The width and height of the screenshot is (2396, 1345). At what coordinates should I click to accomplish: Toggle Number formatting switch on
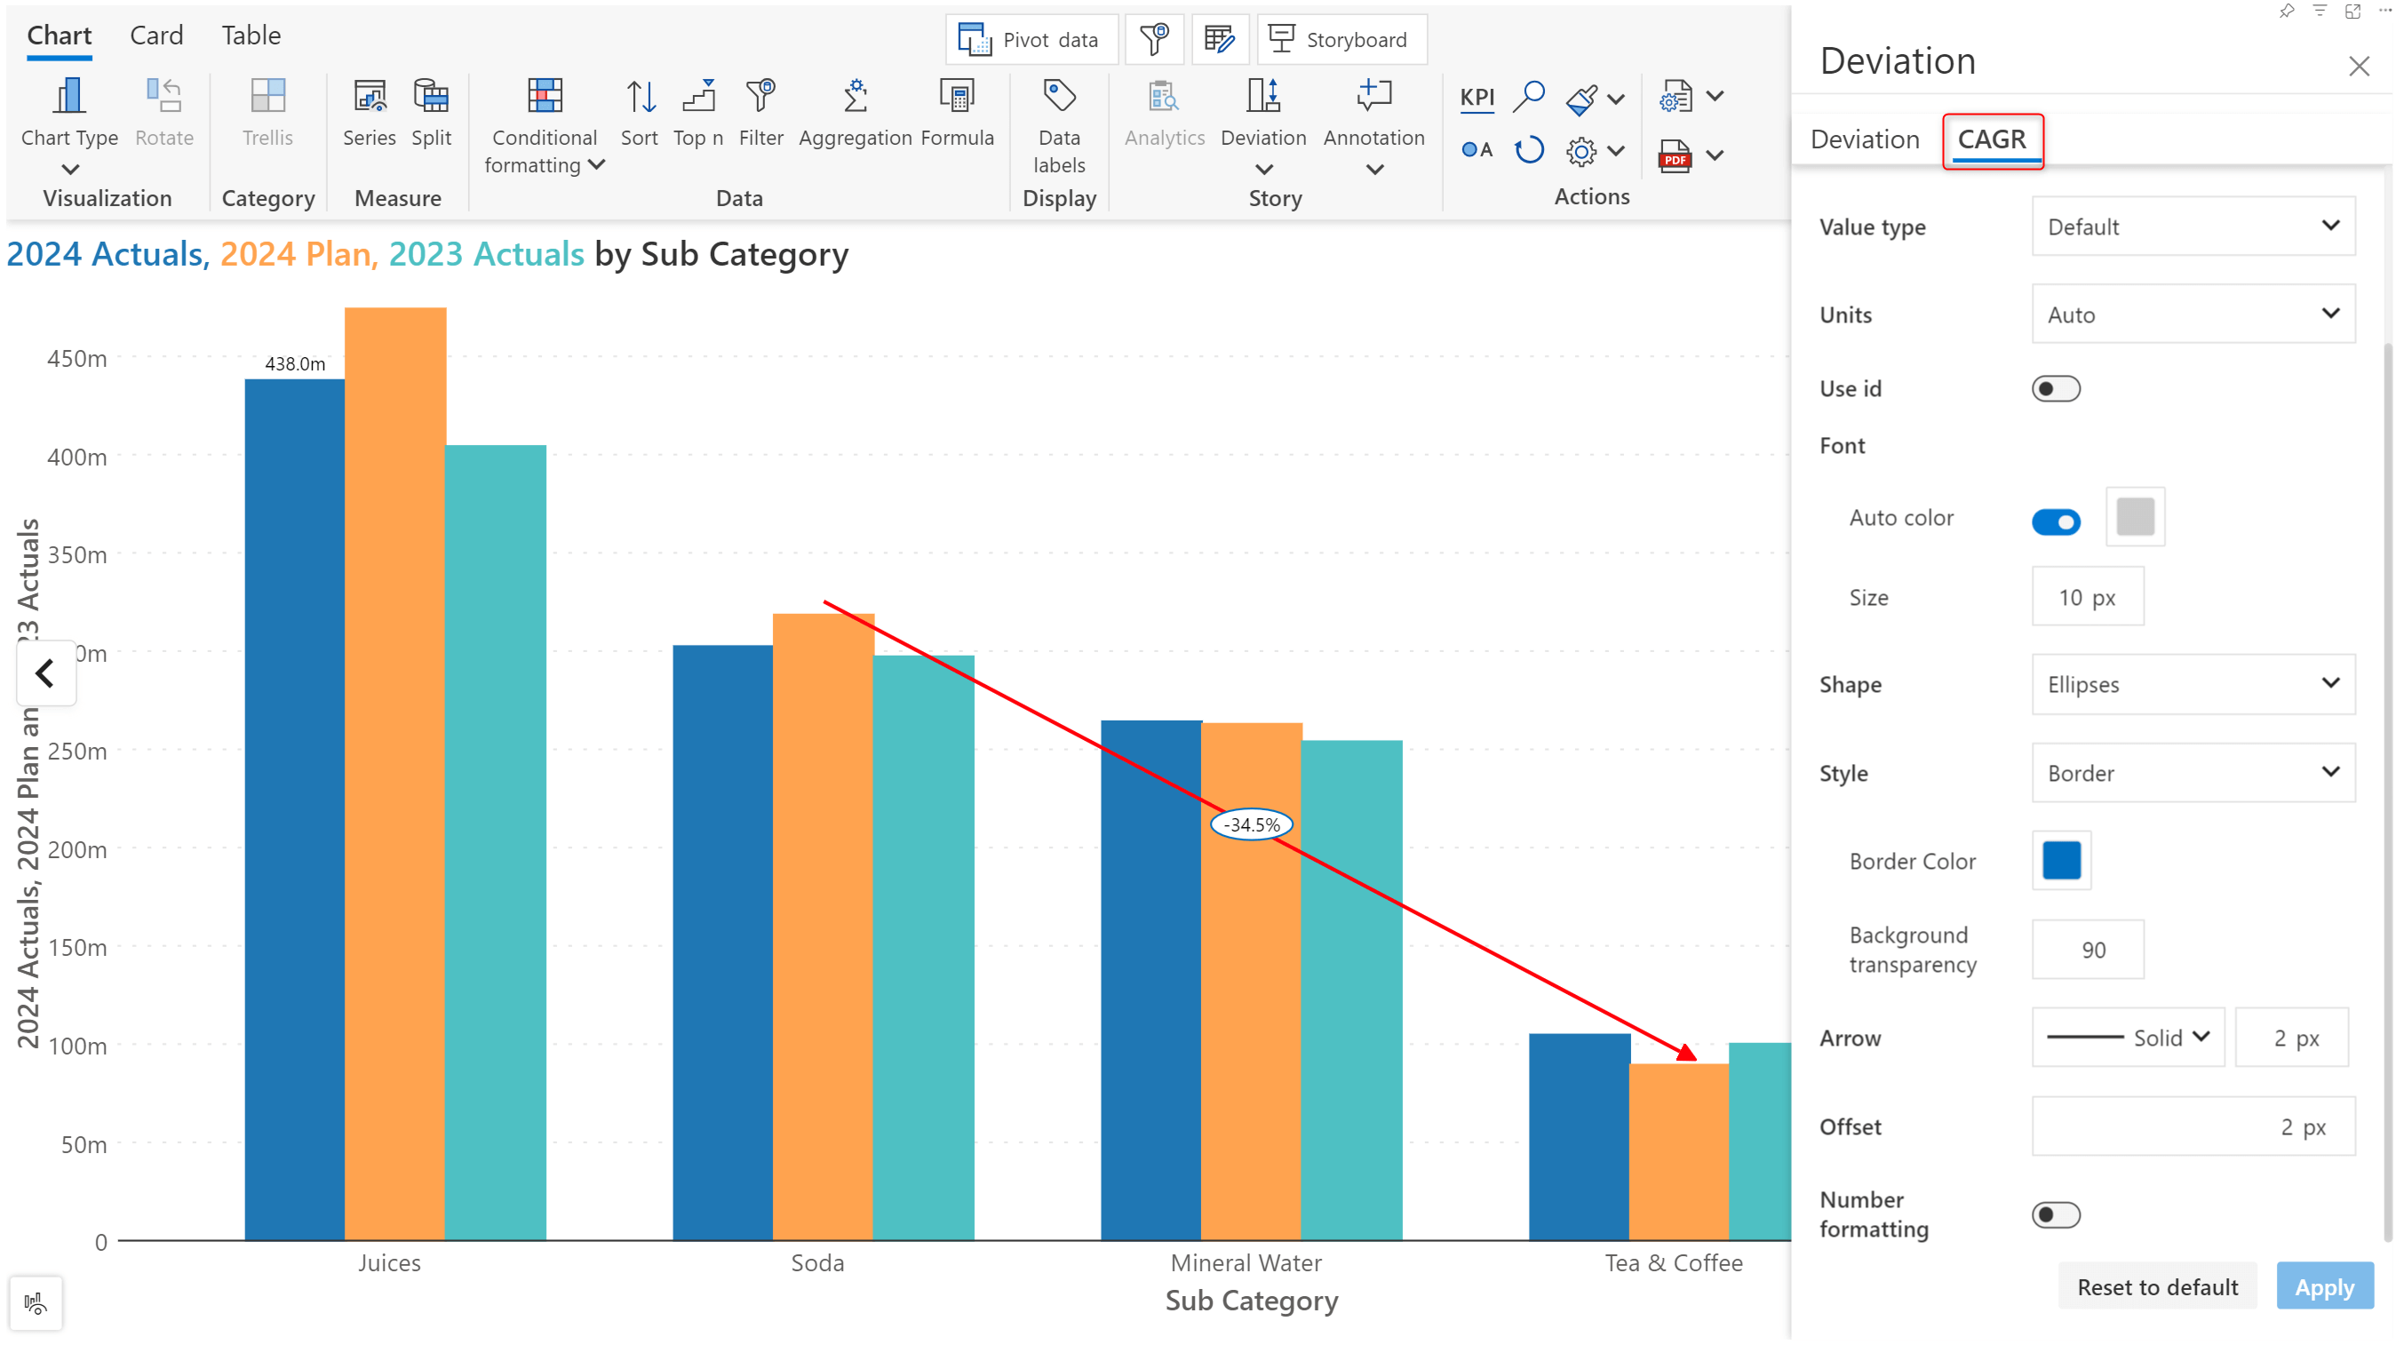click(x=2057, y=1215)
